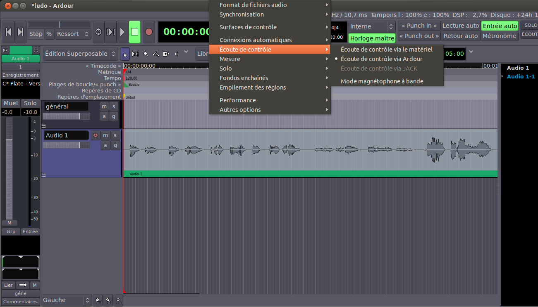Viewport: 538px width, 307px height.
Task: Select Écoute de contrôle via le matériel
Action: (x=387, y=50)
